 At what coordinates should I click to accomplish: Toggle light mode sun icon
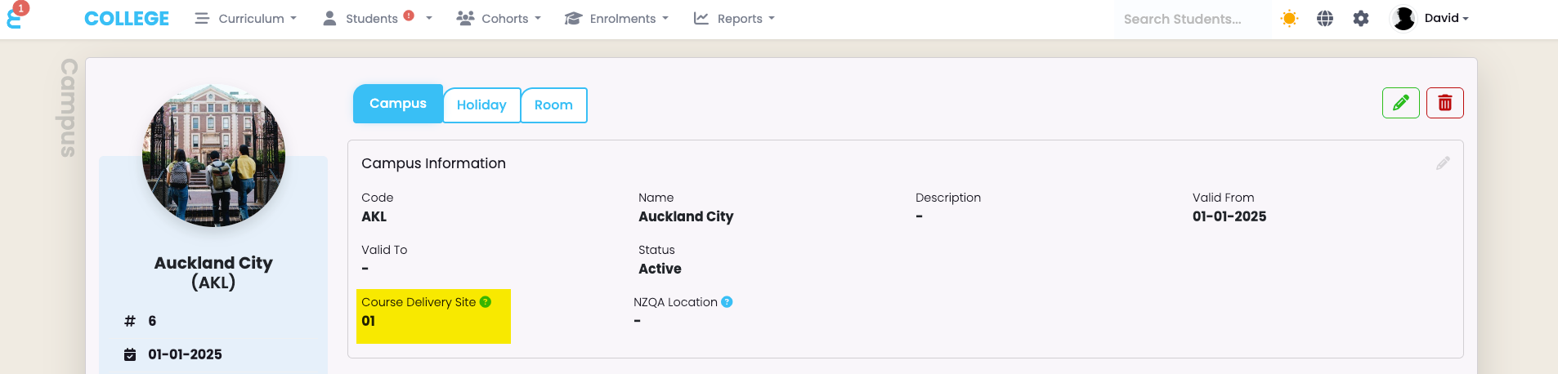1289,18
